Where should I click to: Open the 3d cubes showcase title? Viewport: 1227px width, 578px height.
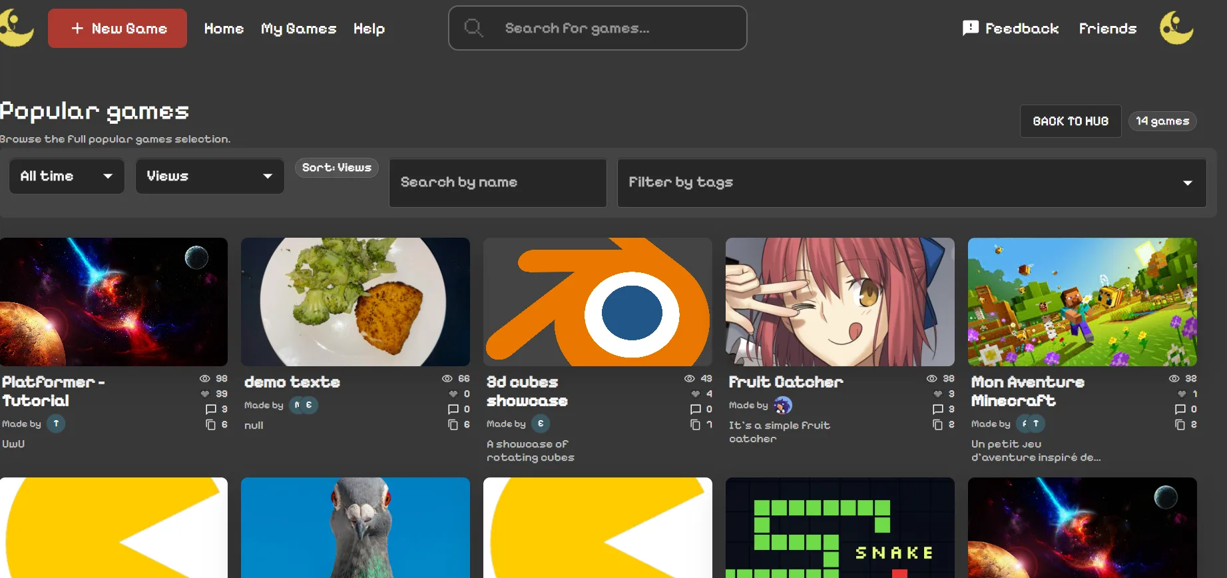tap(527, 392)
